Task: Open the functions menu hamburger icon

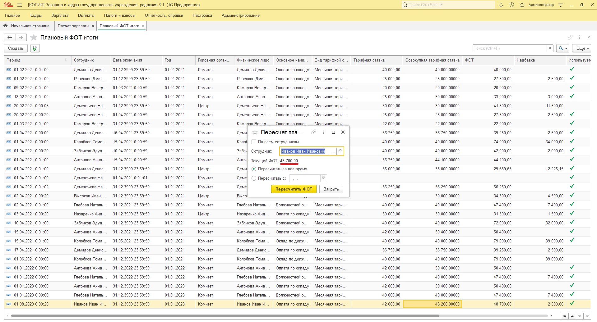Action: (x=20, y=5)
